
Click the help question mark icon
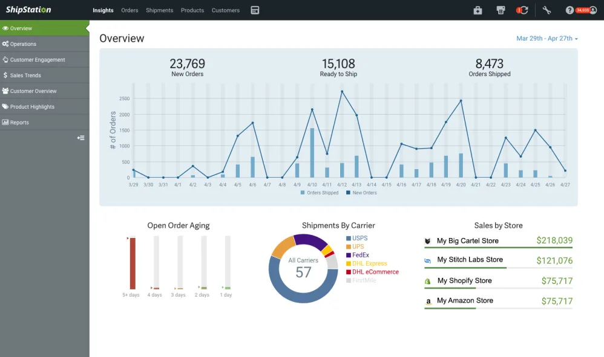point(570,10)
